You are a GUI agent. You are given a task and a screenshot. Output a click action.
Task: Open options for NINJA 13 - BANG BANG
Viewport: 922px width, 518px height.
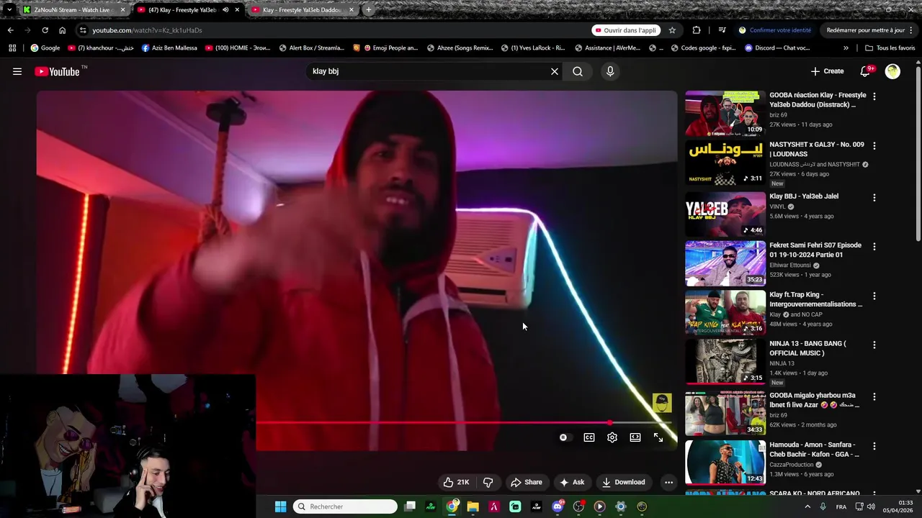pos(874,345)
